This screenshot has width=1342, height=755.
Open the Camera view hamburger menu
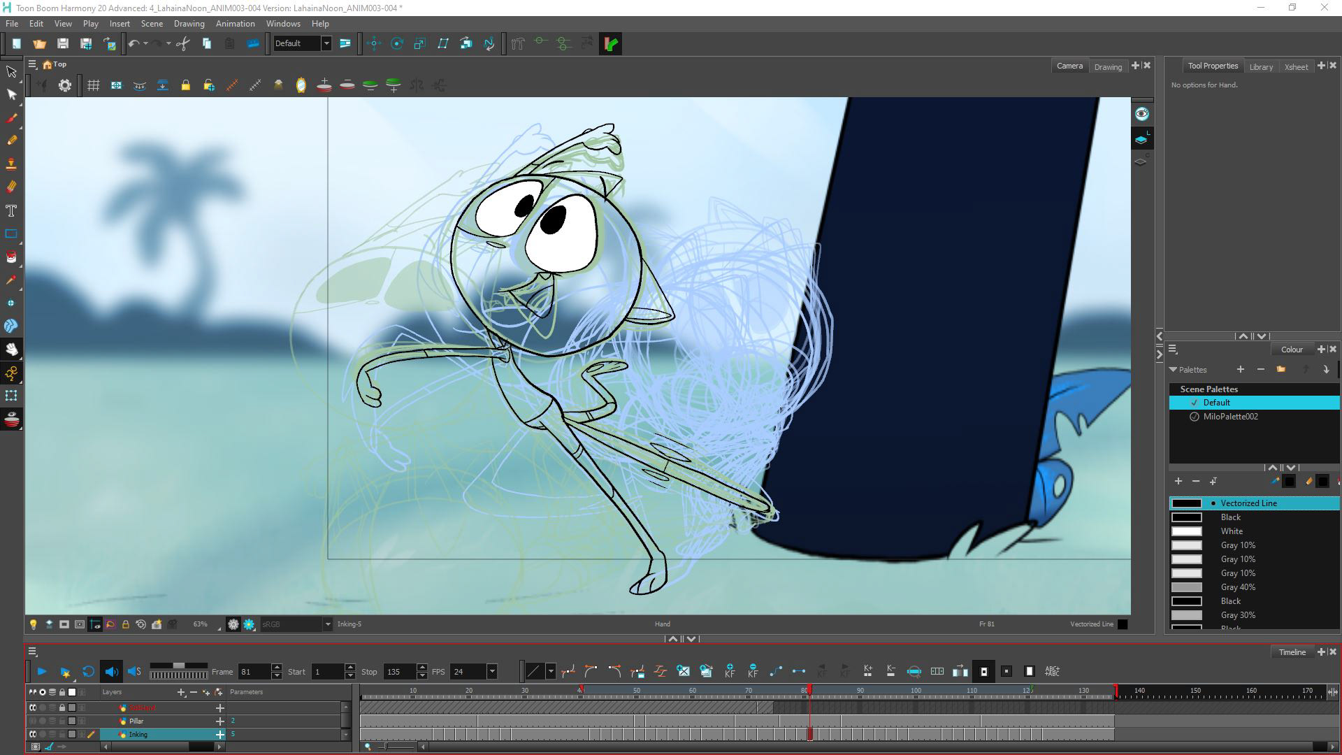click(x=32, y=64)
